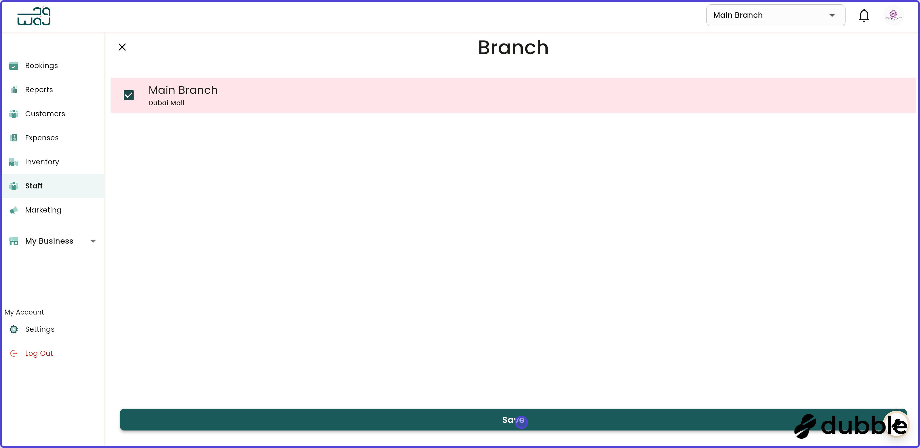Open the My Business section

point(49,241)
